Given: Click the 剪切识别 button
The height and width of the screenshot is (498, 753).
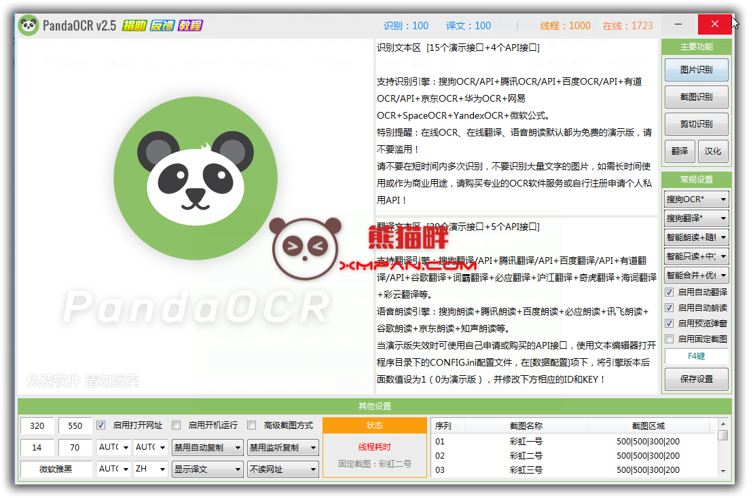Looking at the screenshot, I should (x=697, y=123).
